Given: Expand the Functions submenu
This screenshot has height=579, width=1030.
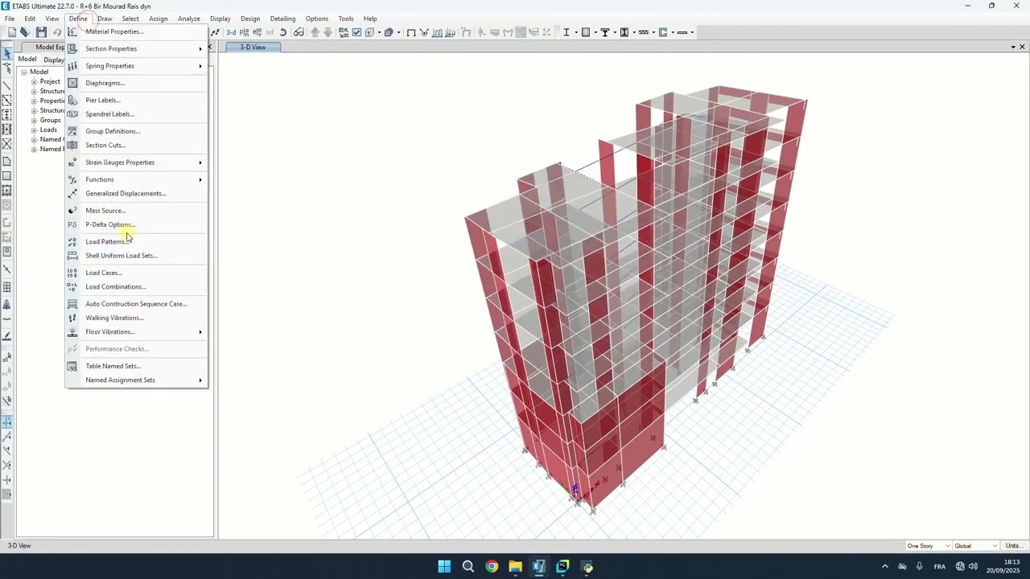Looking at the screenshot, I should tap(137, 179).
